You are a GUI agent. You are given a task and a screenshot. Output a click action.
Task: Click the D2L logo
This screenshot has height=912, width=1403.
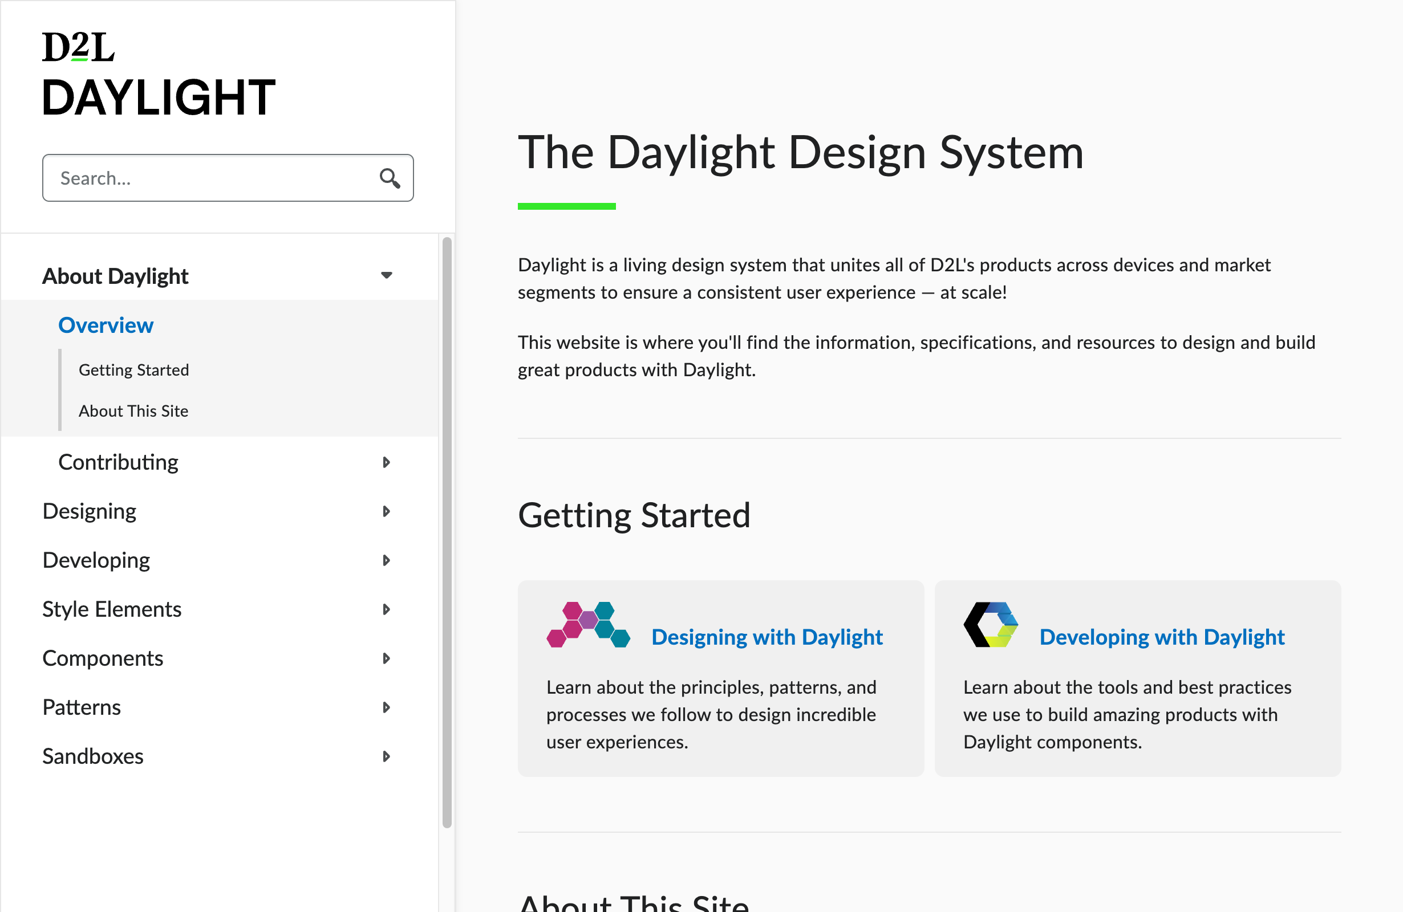(78, 47)
